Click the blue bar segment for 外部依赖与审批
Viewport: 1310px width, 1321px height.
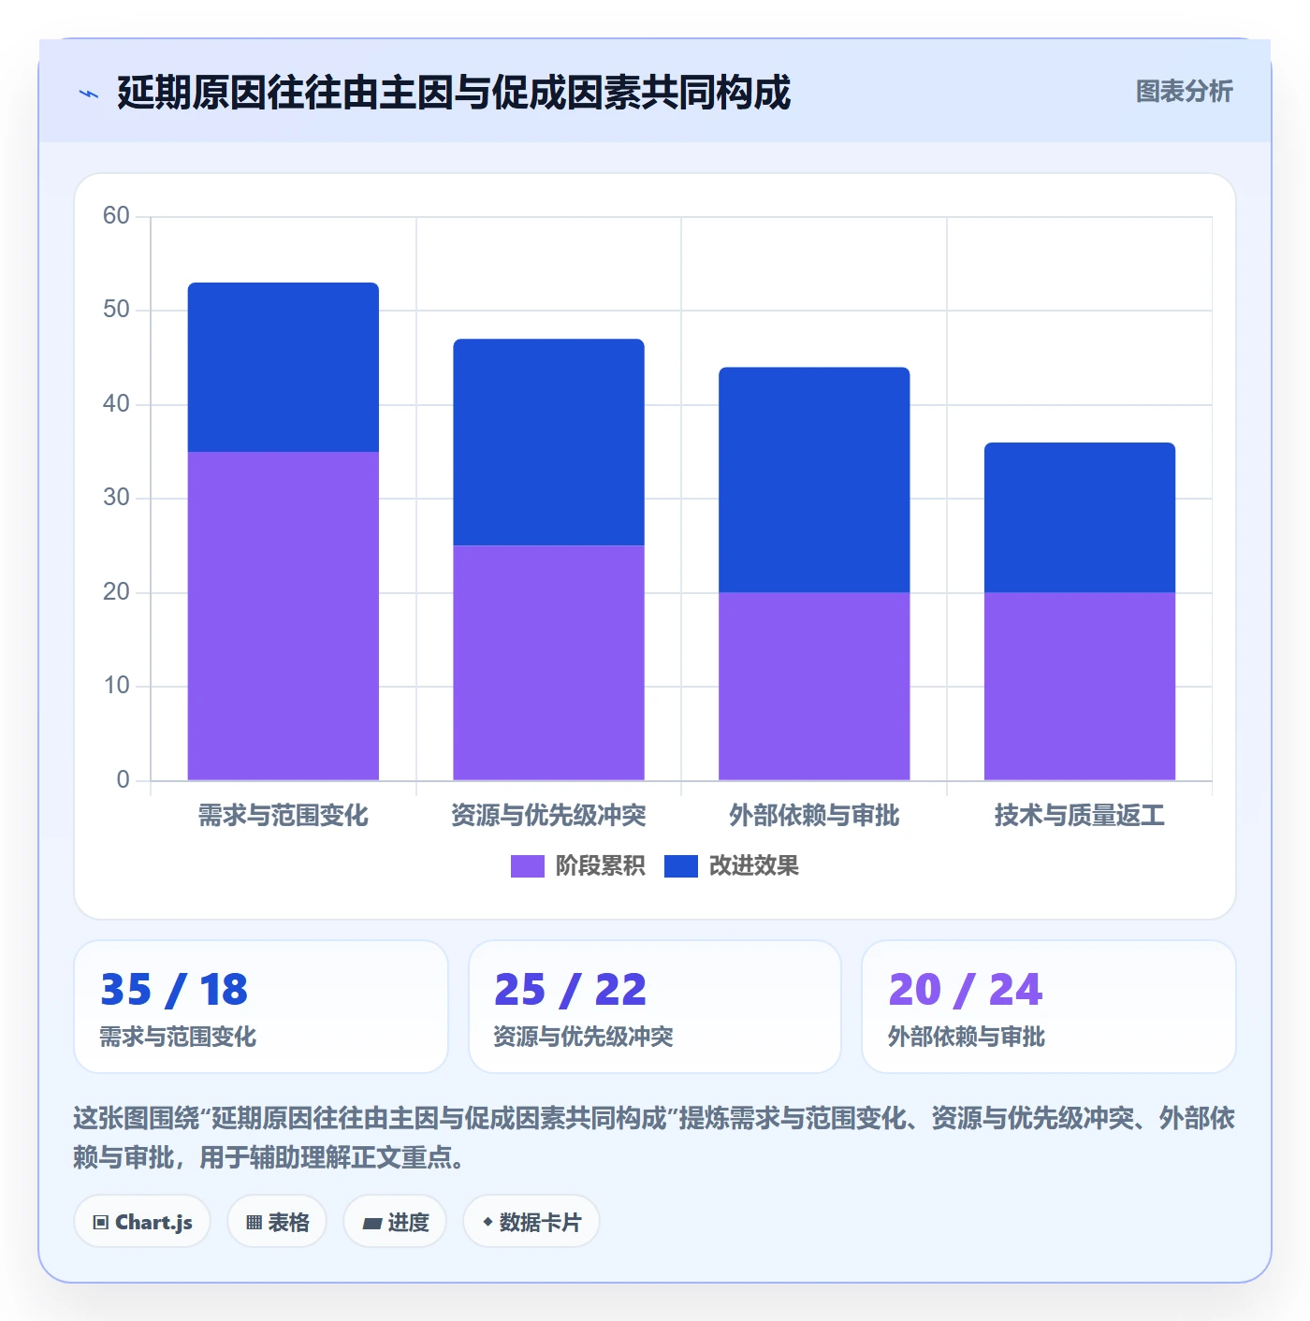(814, 480)
